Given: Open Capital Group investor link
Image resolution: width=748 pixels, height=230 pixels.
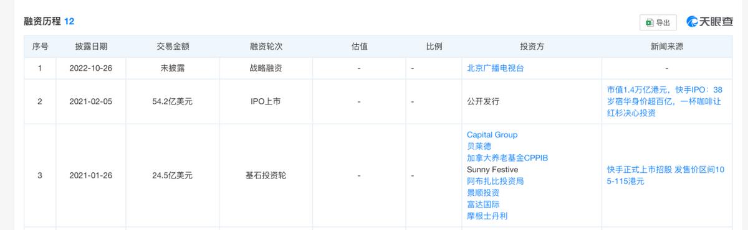Looking at the screenshot, I should [492, 135].
